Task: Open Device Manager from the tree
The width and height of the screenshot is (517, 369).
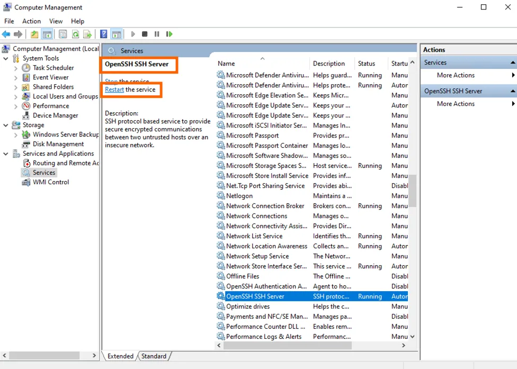Action: (x=56, y=115)
